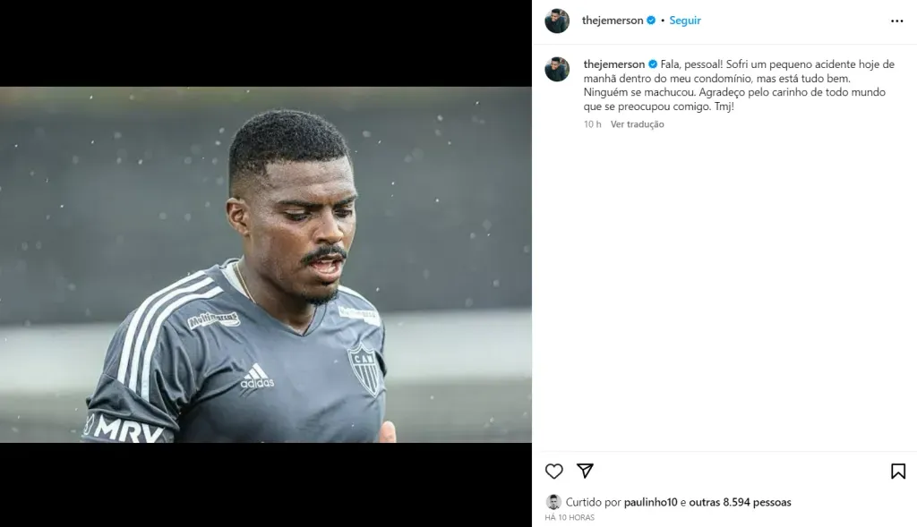
Task: Click the verified badge in the post header
Action: coord(651,21)
